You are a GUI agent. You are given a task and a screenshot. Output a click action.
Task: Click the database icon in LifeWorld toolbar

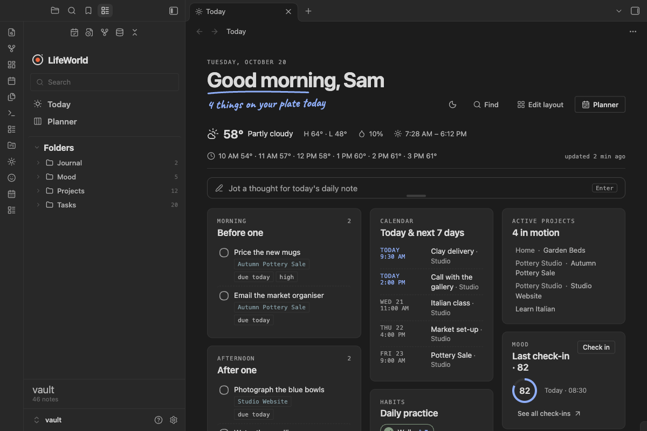click(120, 33)
